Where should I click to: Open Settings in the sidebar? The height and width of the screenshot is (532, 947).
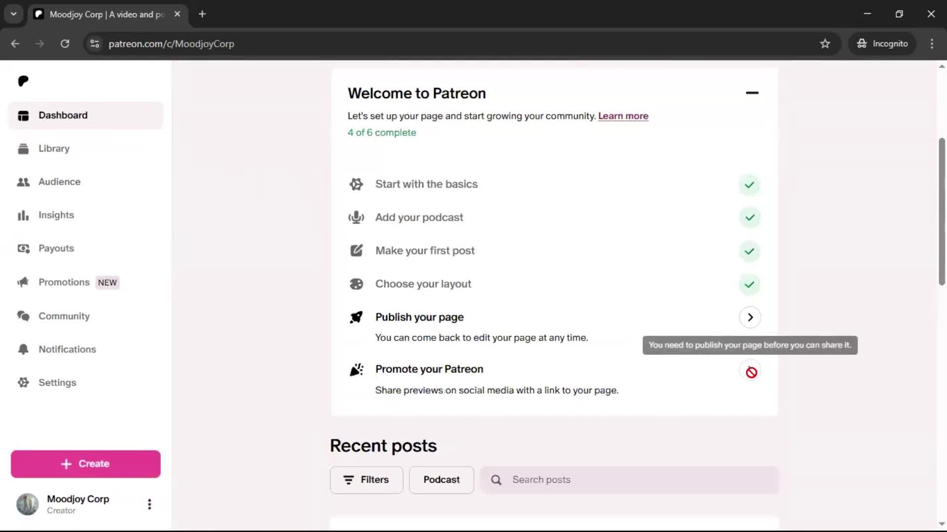pyautogui.click(x=85, y=383)
